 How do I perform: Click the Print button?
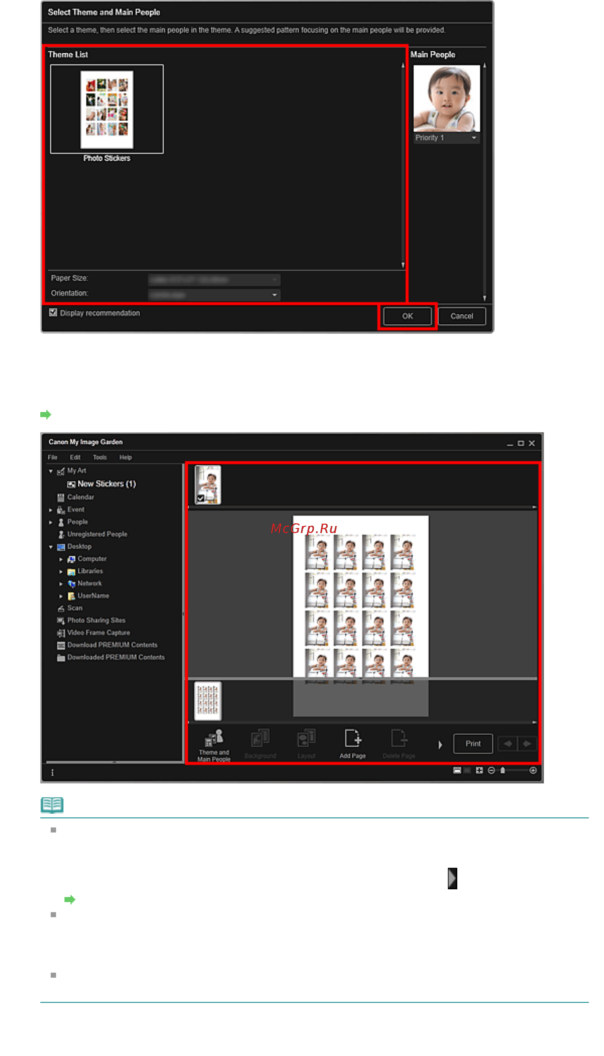tap(473, 744)
